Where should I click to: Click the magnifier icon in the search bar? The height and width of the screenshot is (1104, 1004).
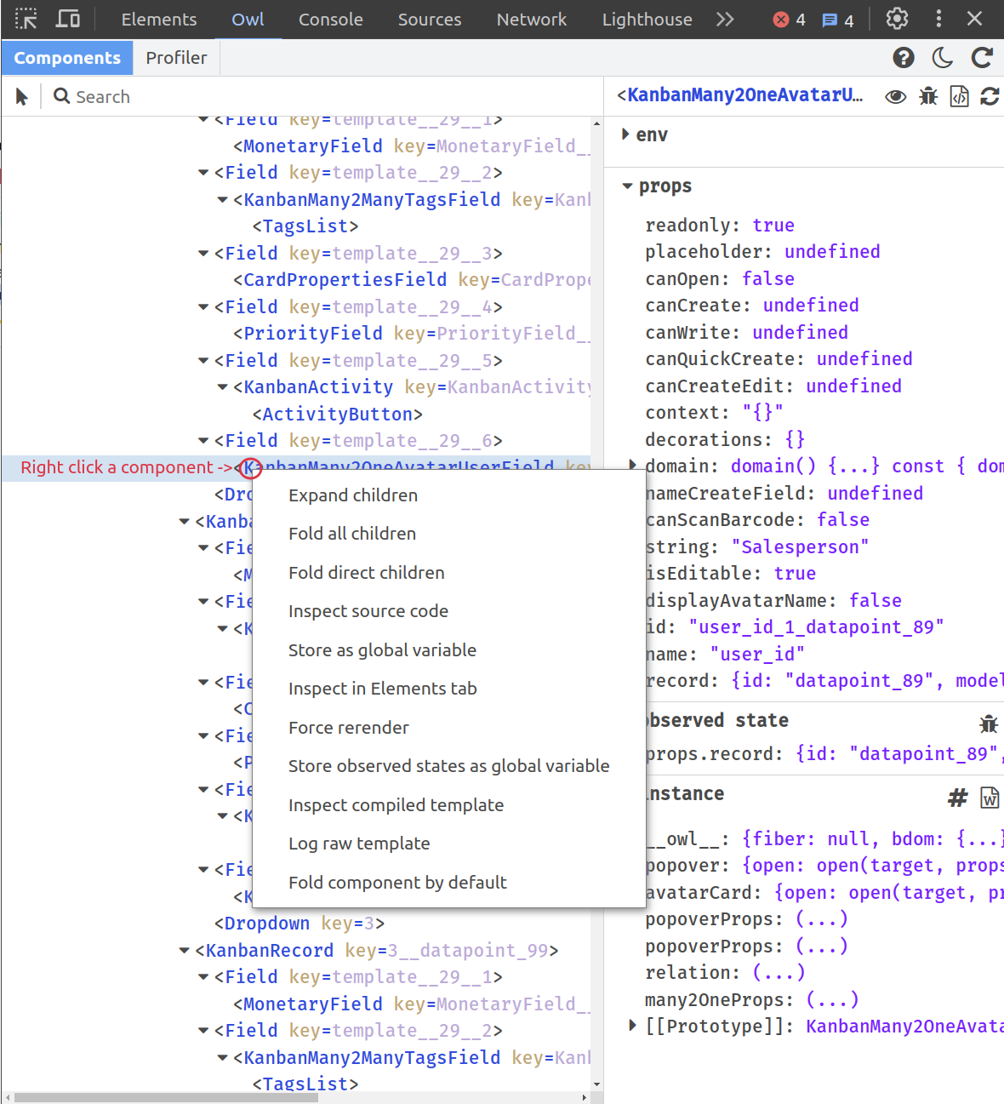click(61, 96)
